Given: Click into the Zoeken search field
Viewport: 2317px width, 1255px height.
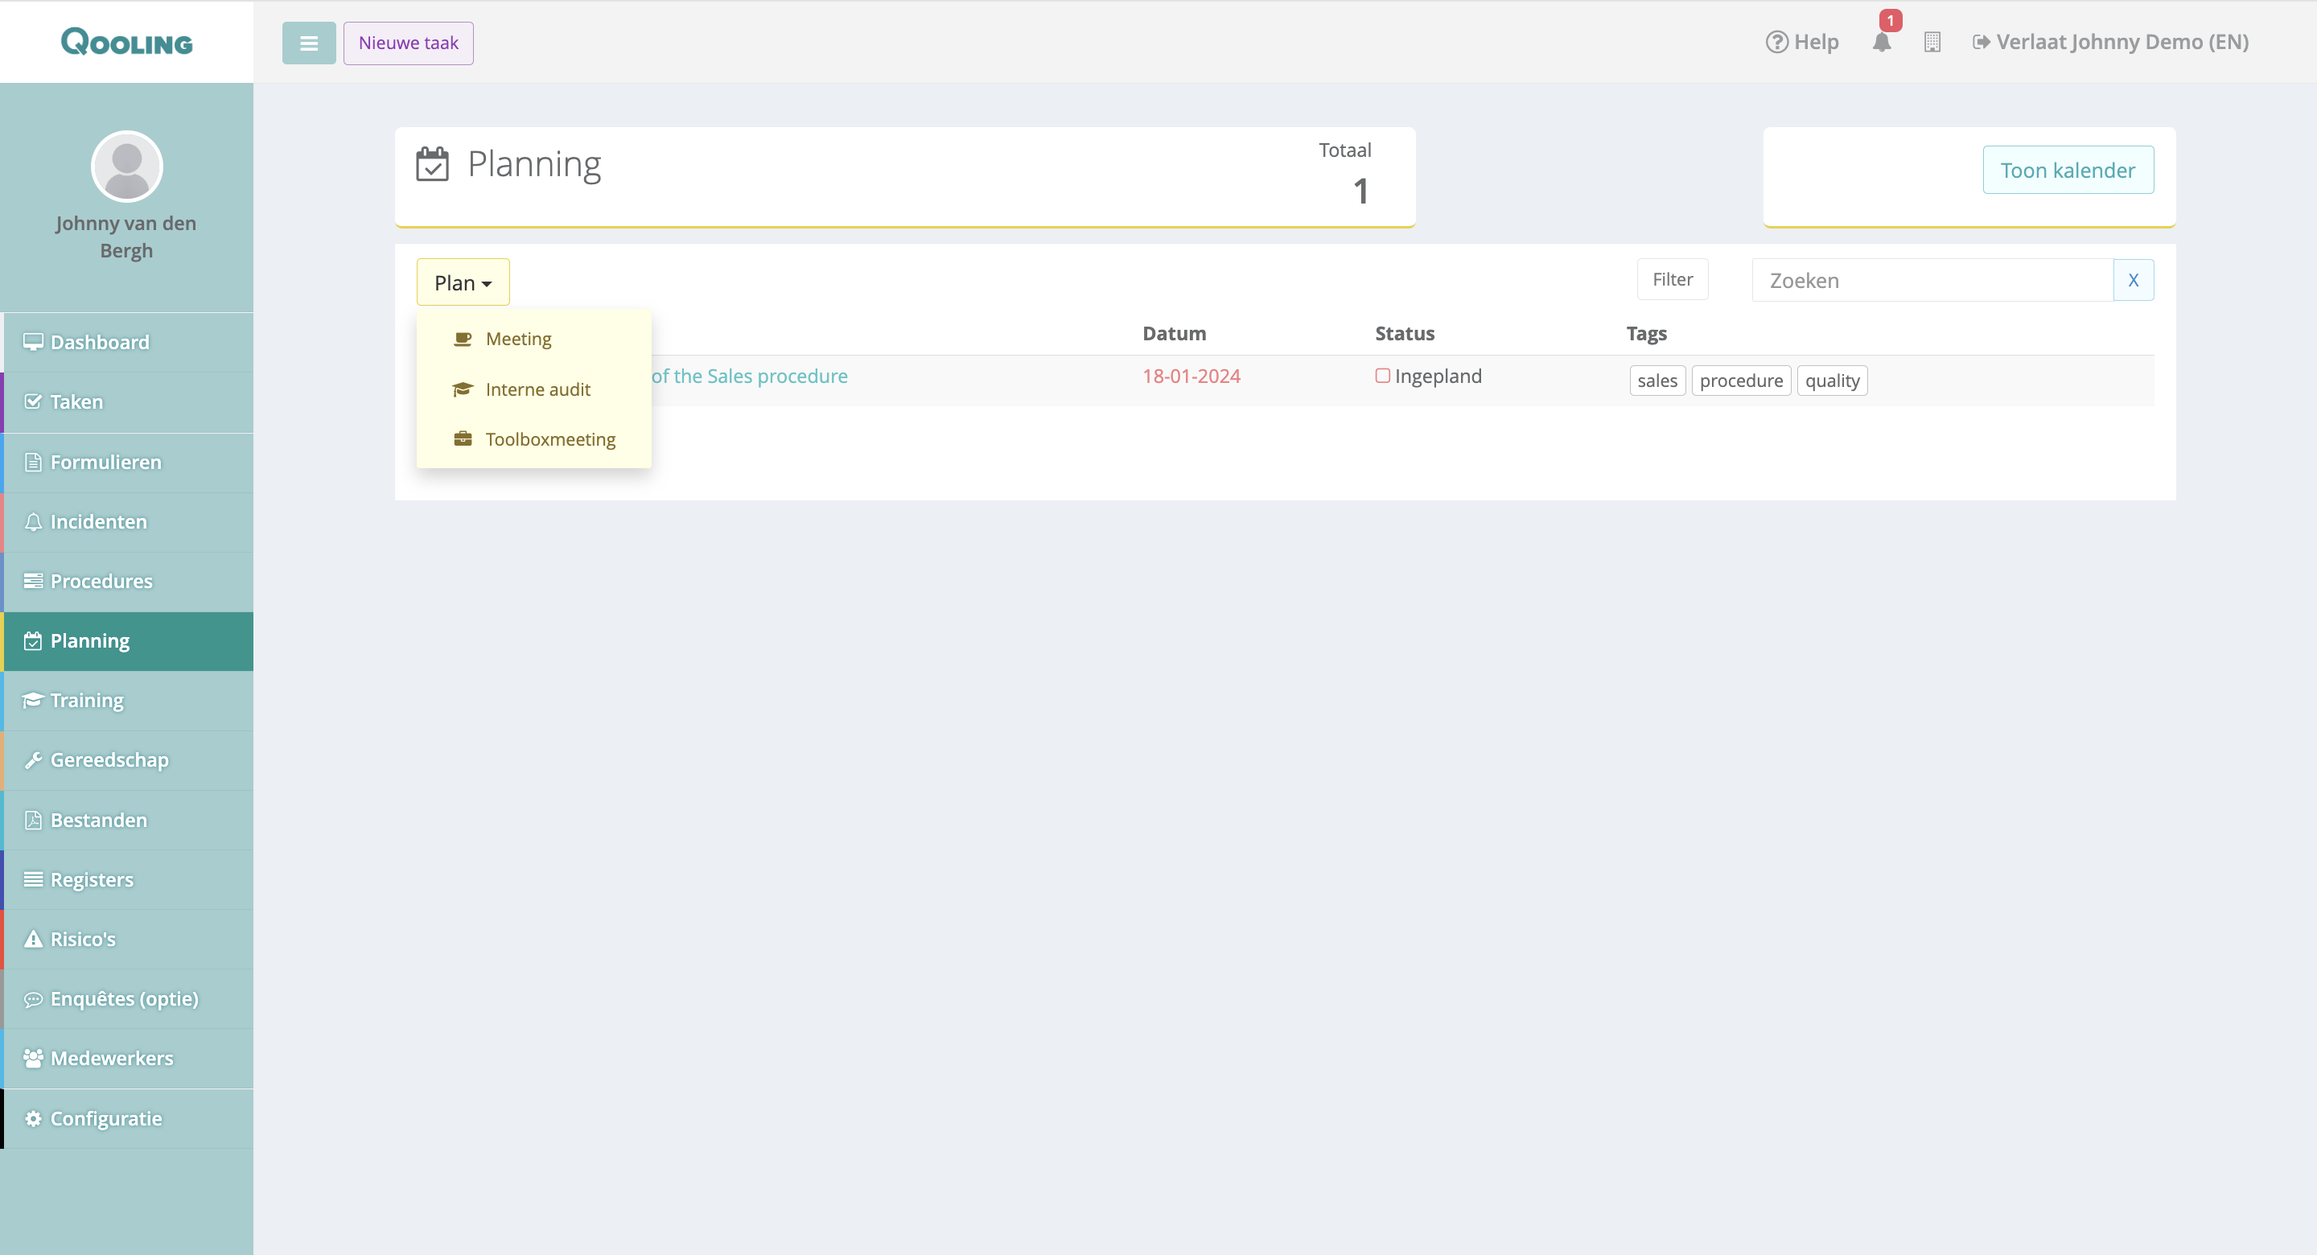Looking at the screenshot, I should click(x=1932, y=281).
